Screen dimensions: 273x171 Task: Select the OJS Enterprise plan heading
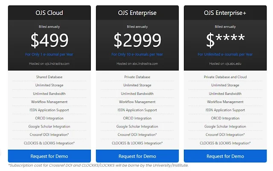[x=137, y=13]
